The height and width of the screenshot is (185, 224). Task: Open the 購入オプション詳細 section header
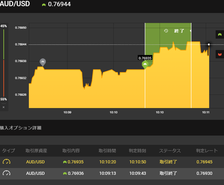pos(21,128)
